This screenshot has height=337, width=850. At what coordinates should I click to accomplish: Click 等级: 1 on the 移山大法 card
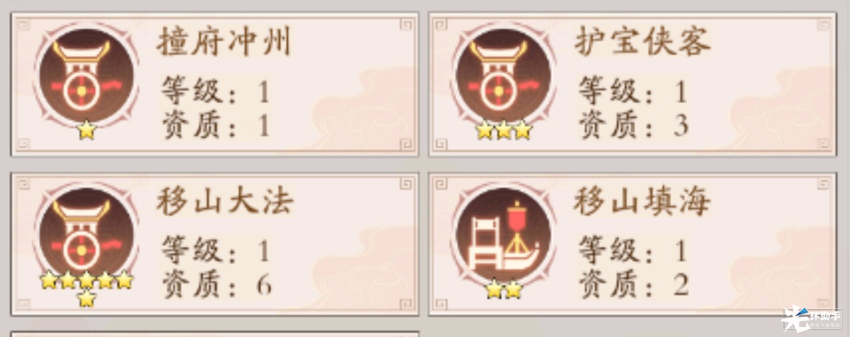(215, 250)
